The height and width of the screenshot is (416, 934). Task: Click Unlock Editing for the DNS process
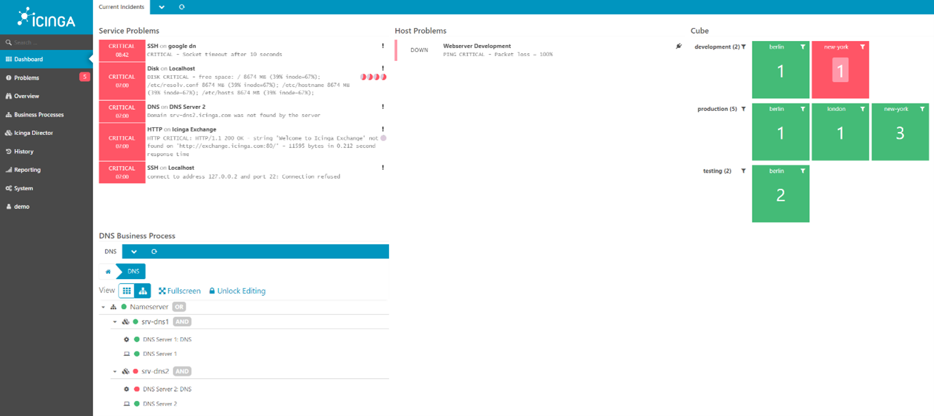pos(237,291)
